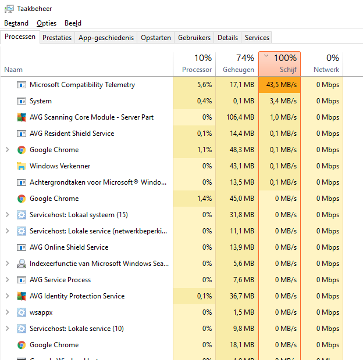Click the Indexeerfunctie Windows Search icon
The width and height of the screenshot is (363, 360).
(x=22, y=264)
